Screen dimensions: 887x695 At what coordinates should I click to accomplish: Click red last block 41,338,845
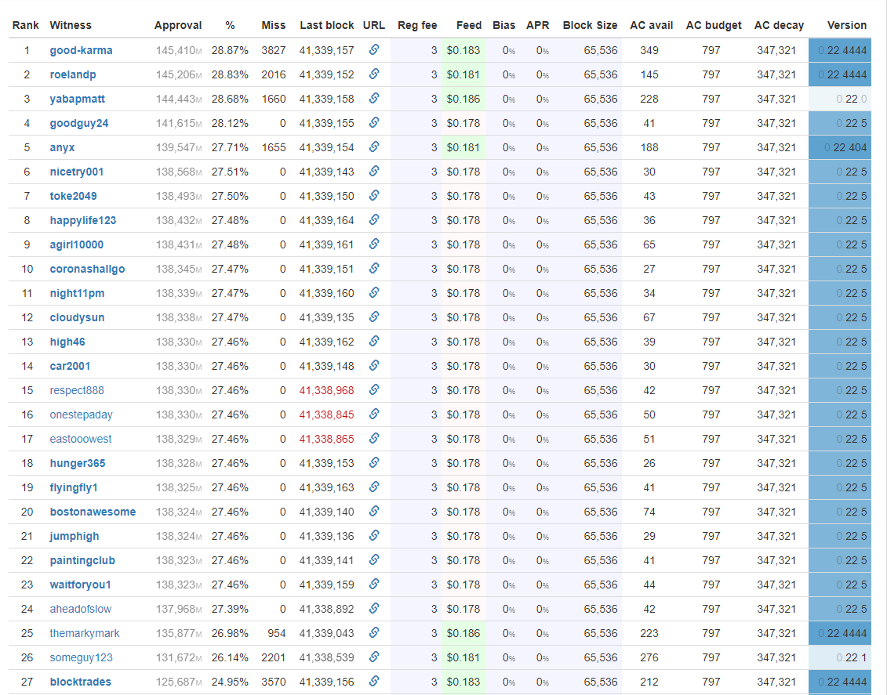tap(327, 414)
